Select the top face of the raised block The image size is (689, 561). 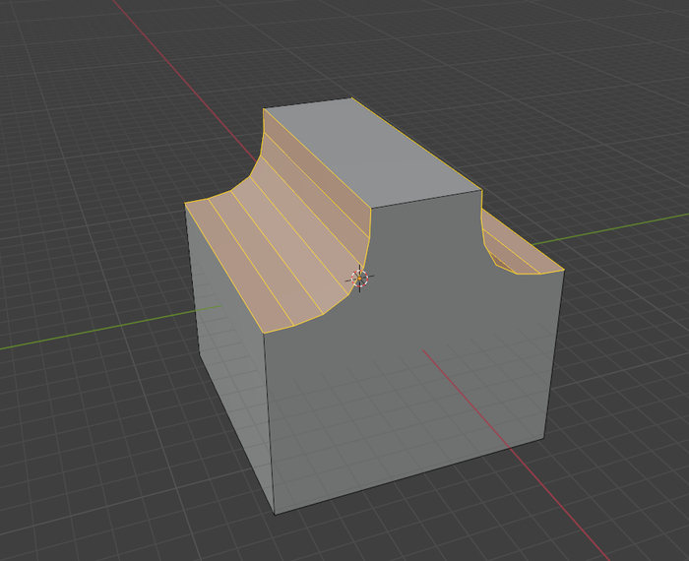point(369,153)
